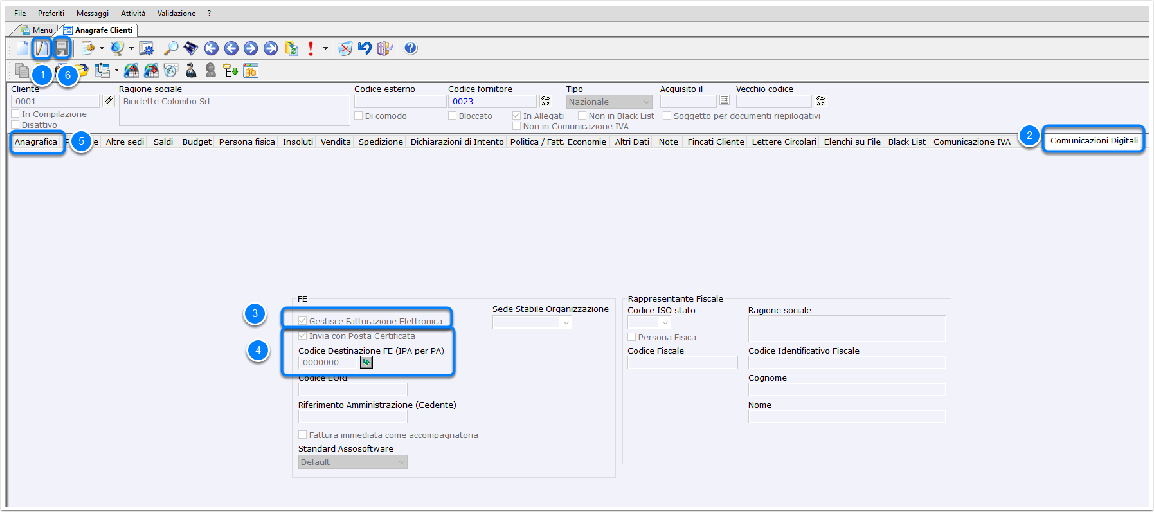Toggle the Bloccato checkbox
This screenshot has width=1154, height=512.
coord(453,116)
